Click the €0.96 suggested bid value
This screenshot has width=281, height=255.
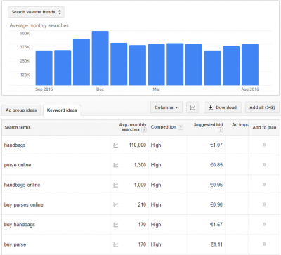point(216,185)
